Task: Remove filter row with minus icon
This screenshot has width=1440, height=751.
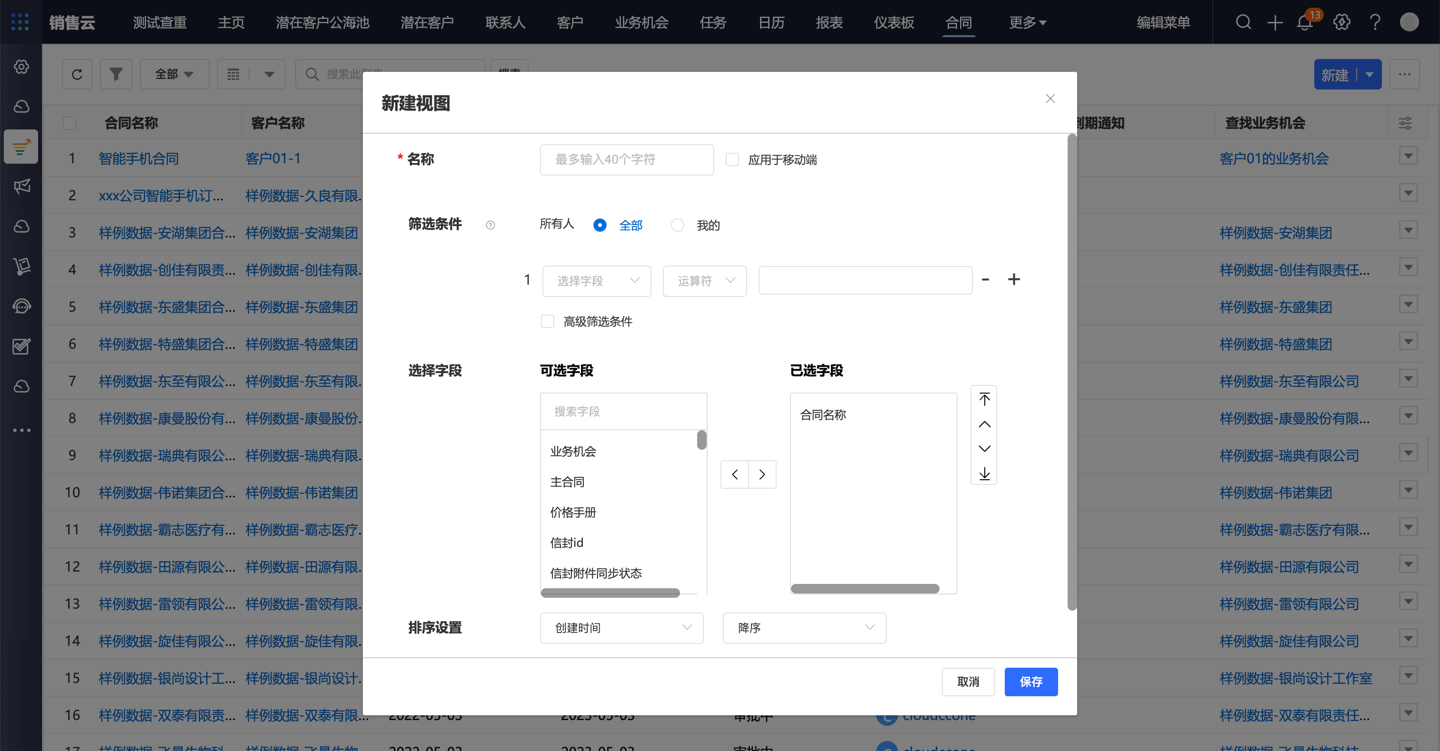Action: 986,279
